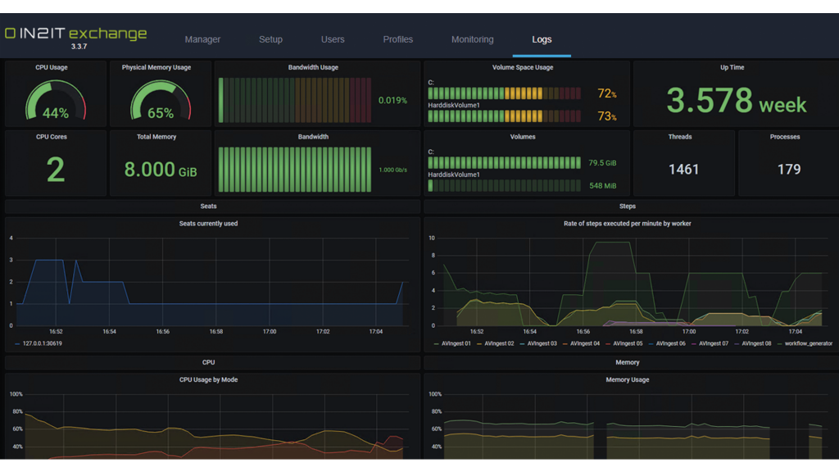Screen dimensions: 839x472
Task: Click the Bandwidth Usage bar meter
Action: [x=295, y=100]
